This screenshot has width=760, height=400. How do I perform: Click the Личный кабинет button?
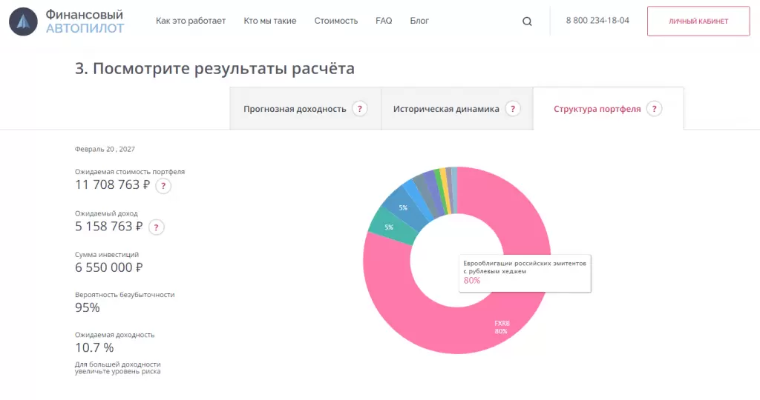click(698, 21)
